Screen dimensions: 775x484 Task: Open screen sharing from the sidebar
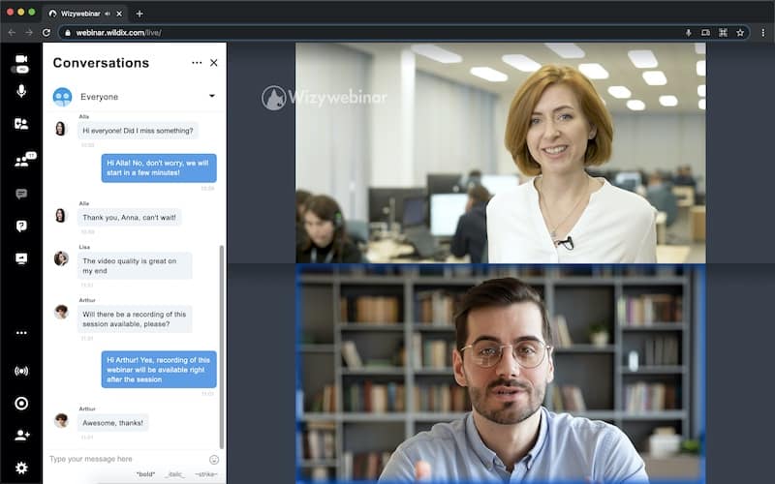pyautogui.click(x=21, y=124)
